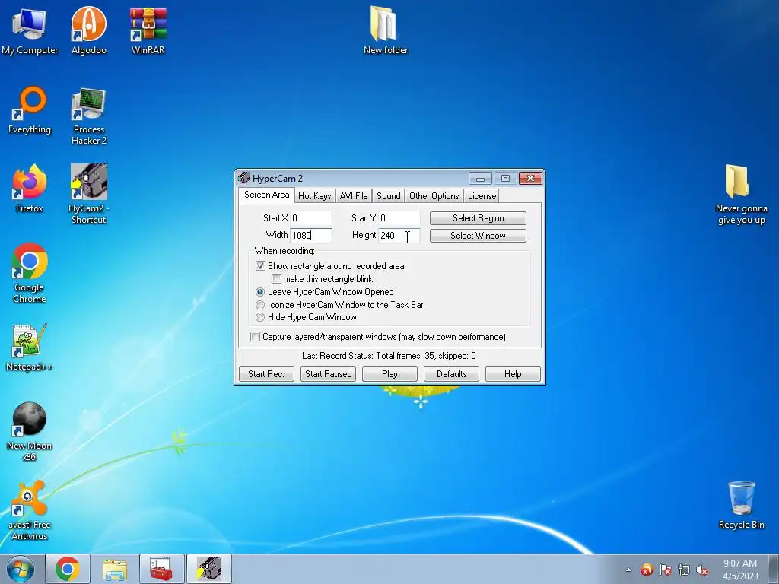Click the Help button
Viewport: 779px width, 584px height.
513,374
